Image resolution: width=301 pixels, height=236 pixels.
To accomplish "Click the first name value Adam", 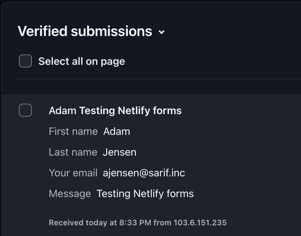I will (x=117, y=131).
